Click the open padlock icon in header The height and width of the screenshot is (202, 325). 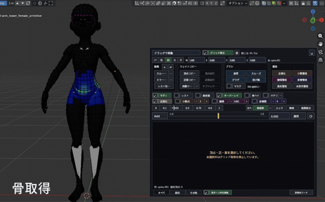(308, 3)
